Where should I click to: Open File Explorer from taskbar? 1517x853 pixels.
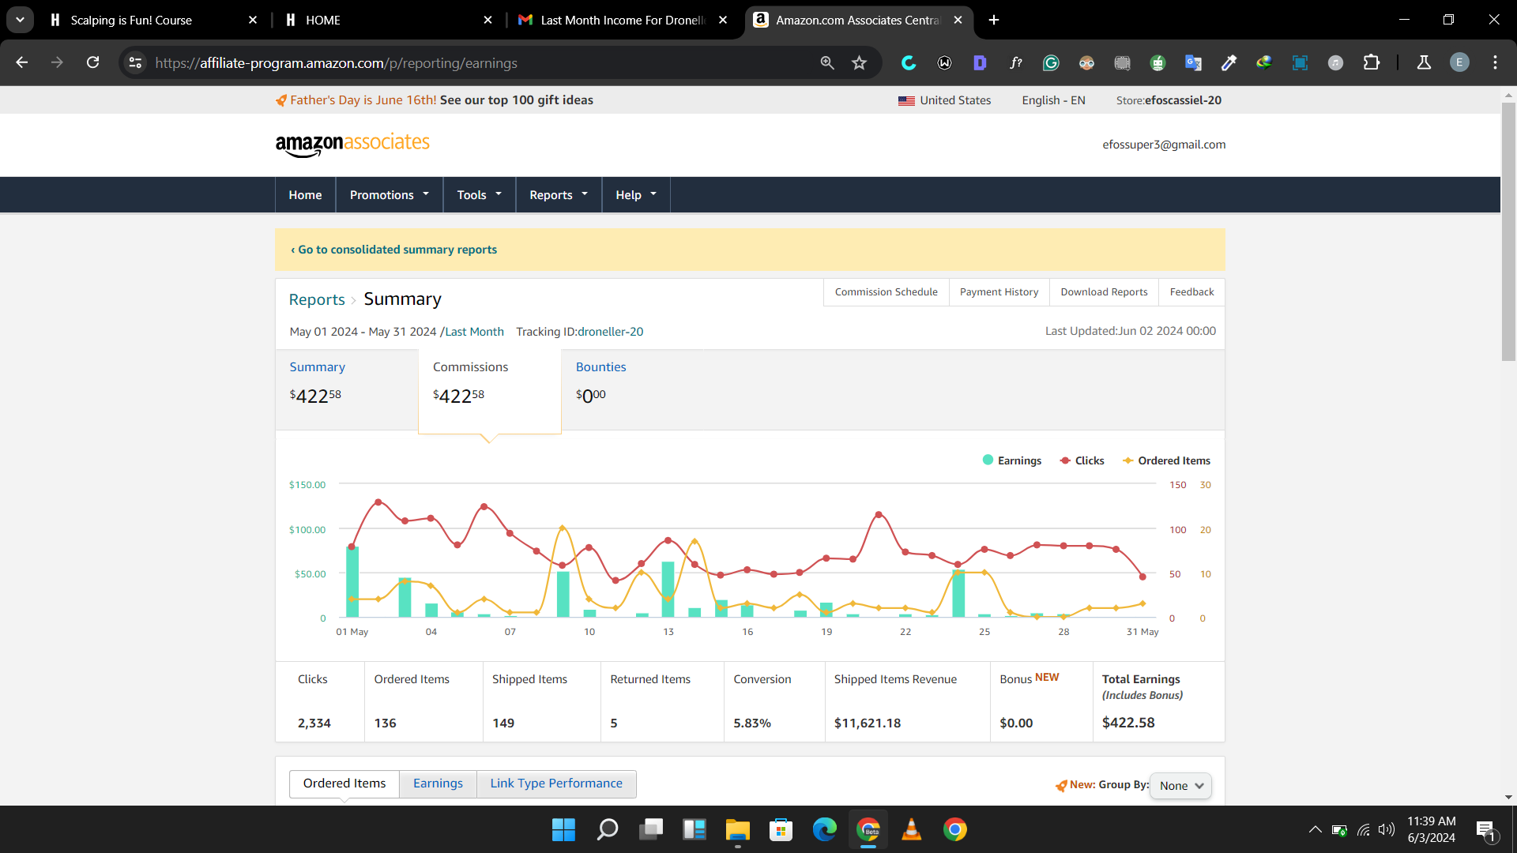click(737, 829)
